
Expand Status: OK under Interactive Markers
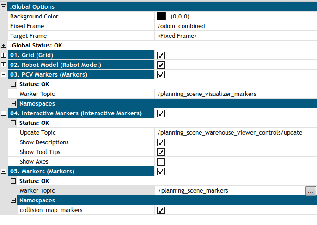(13, 123)
